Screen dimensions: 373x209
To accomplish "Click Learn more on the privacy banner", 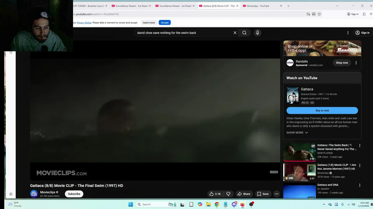I will coord(149,23).
